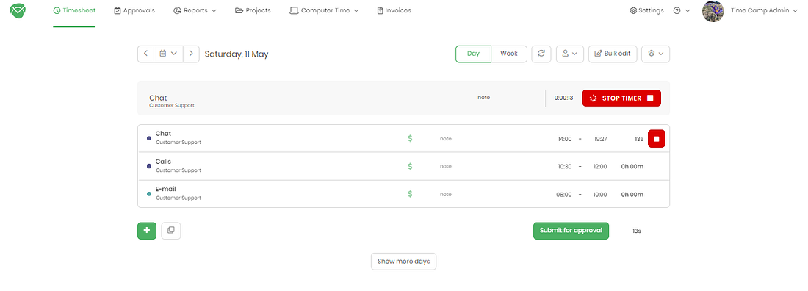
Task: Click the refresh timesheet icon
Action: tap(541, 54)
